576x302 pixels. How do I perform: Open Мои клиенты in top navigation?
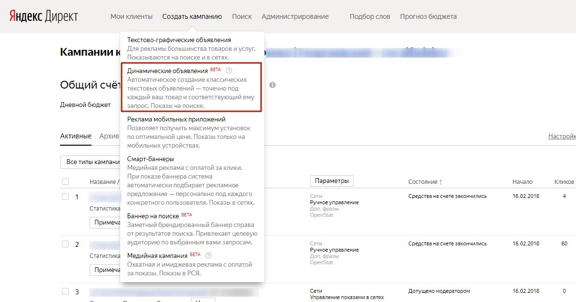(x=131, y=16)
